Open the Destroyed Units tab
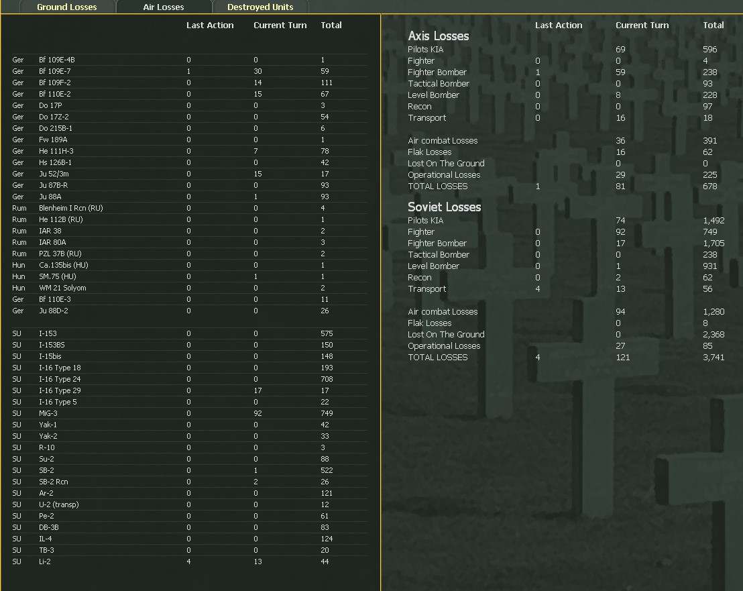Screen dimensions: 743x591 tap(260, 7)
